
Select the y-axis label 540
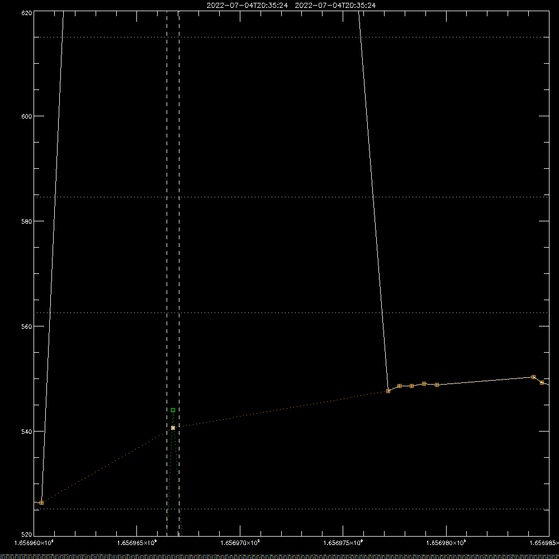(x=27, y=432)
